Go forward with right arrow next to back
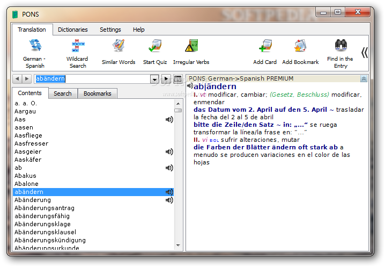385x267 pixels. coord(26,79)
